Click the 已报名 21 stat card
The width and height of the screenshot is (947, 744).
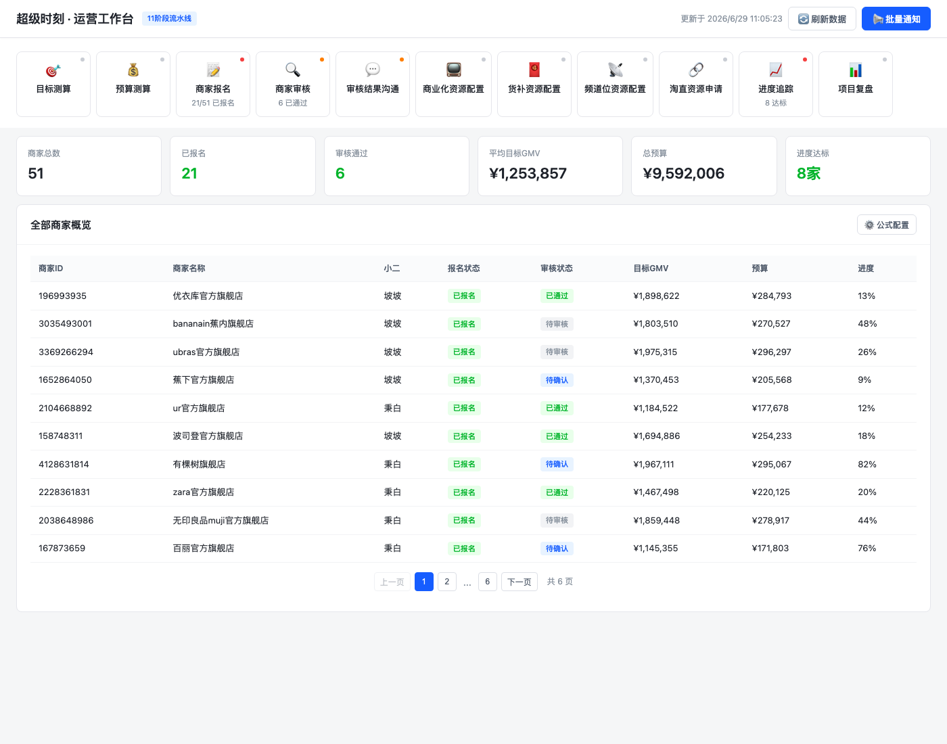click(242, 166)
